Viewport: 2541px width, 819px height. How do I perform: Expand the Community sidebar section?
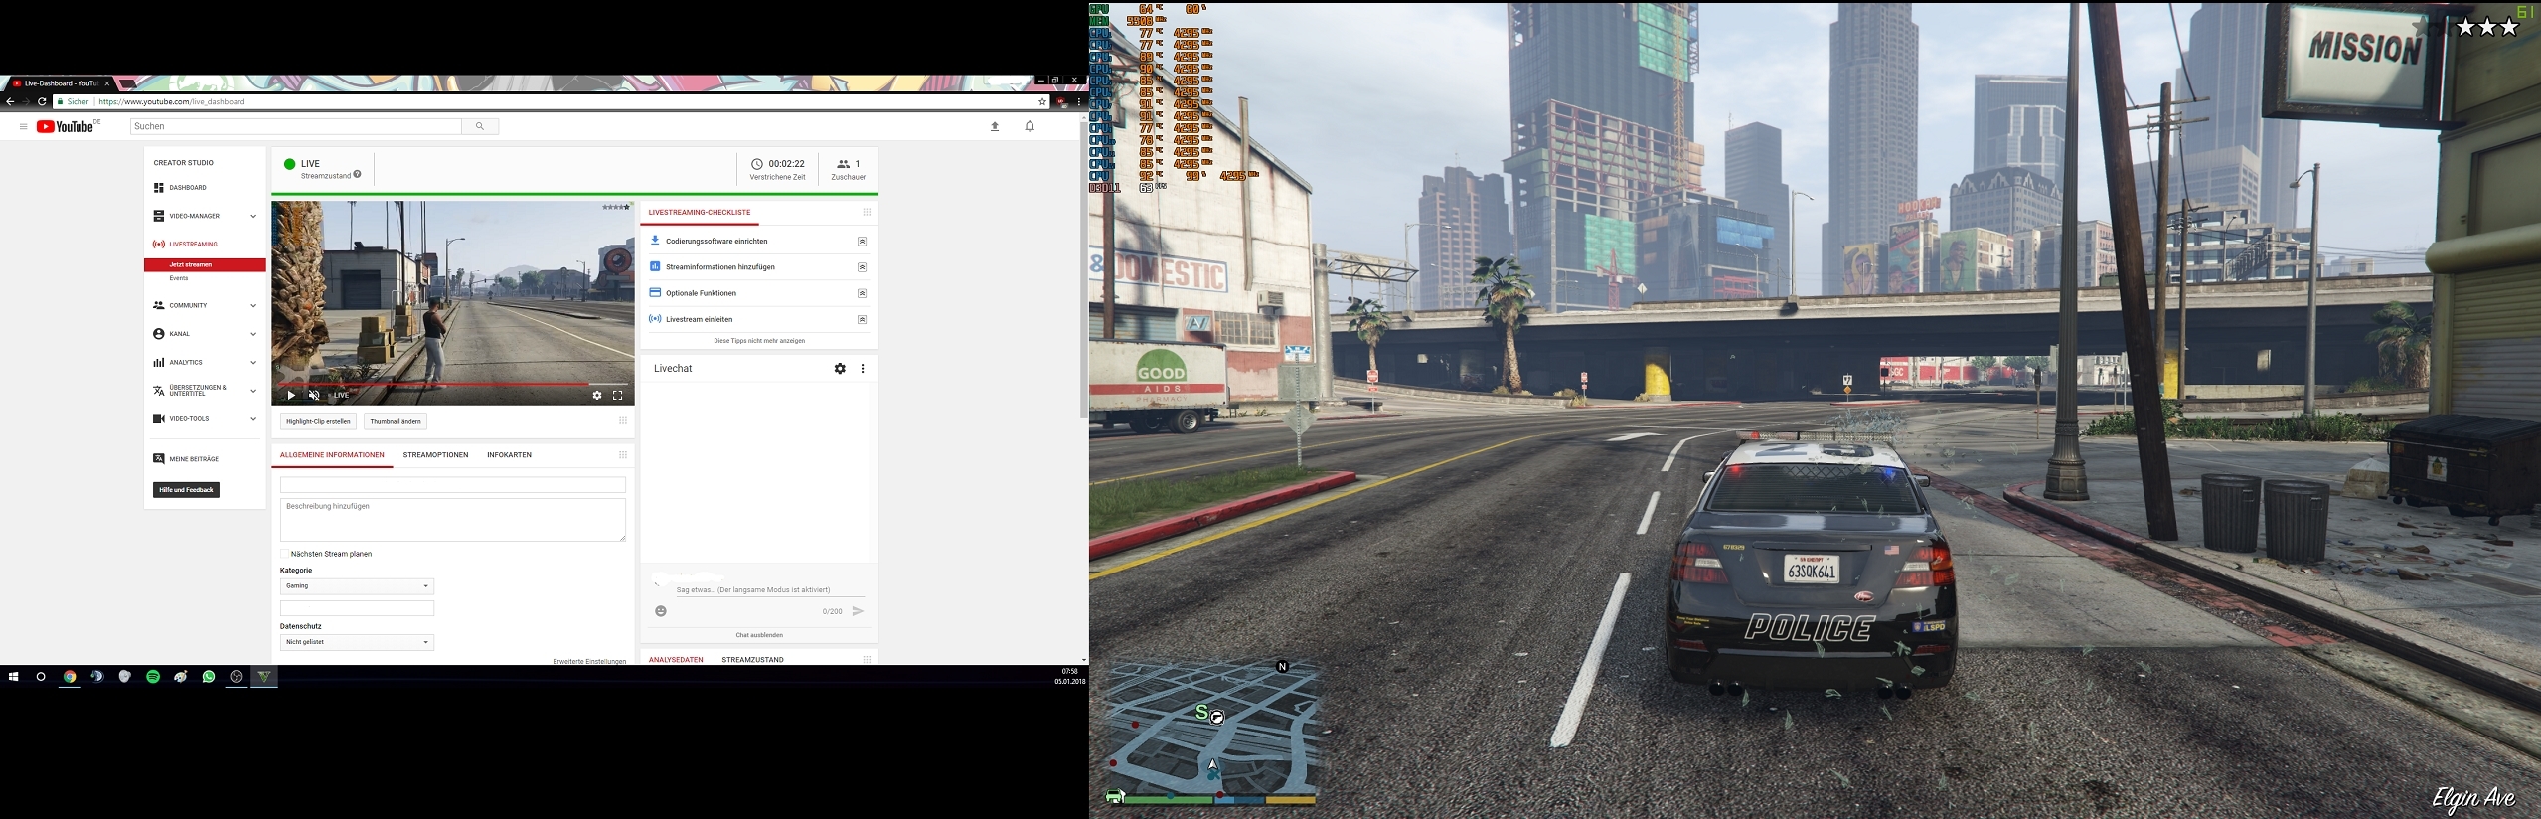(x=253, y=305)
